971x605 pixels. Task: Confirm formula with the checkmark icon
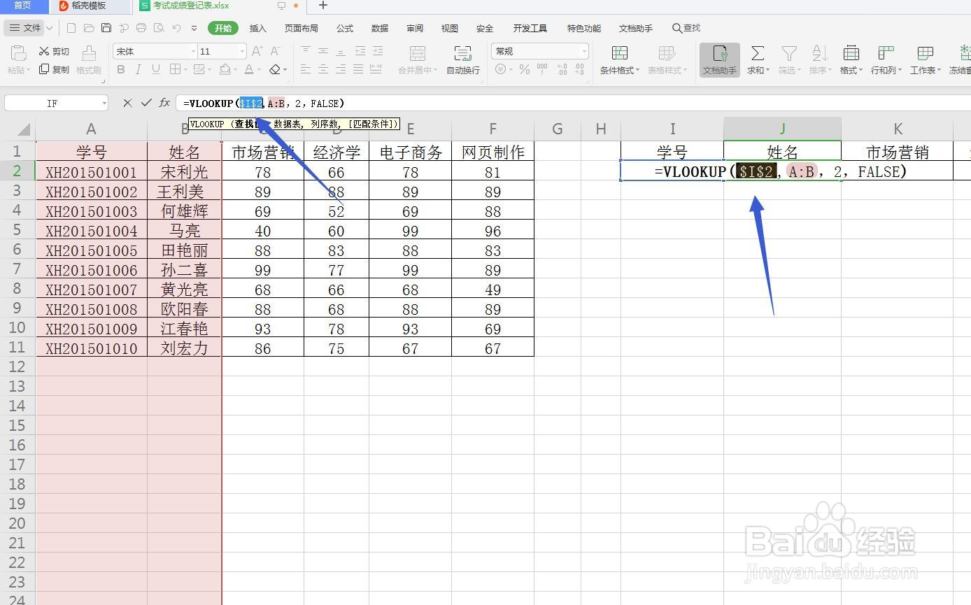146,103
